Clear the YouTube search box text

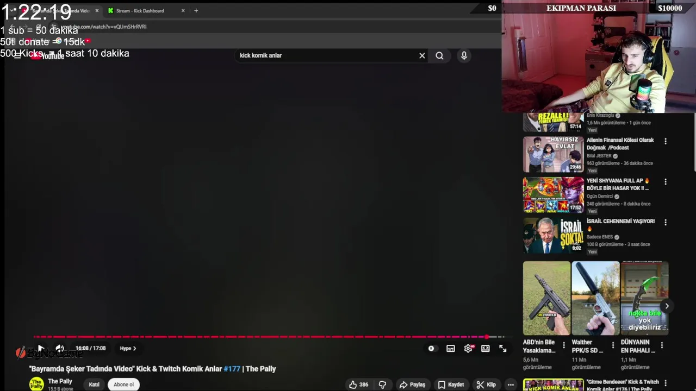[422, 55]
